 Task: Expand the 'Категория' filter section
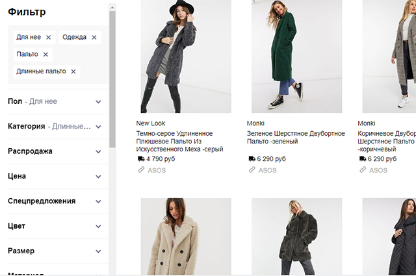coord(98,127)
